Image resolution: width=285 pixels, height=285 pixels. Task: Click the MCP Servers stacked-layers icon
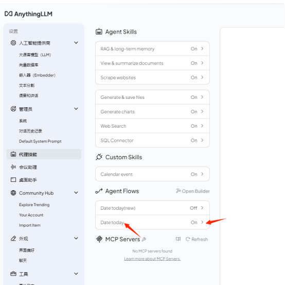(99, 239)
